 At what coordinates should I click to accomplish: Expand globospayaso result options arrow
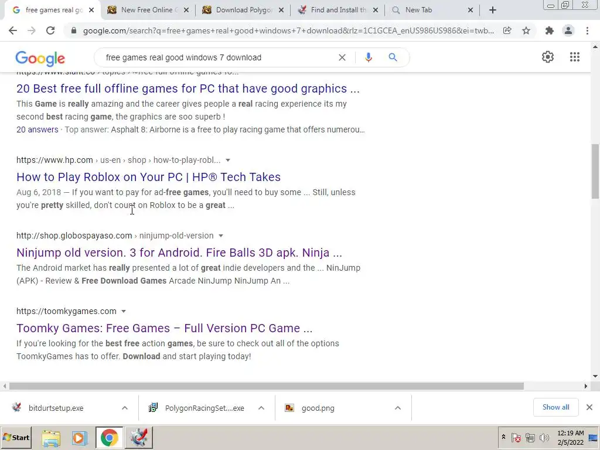221,236
